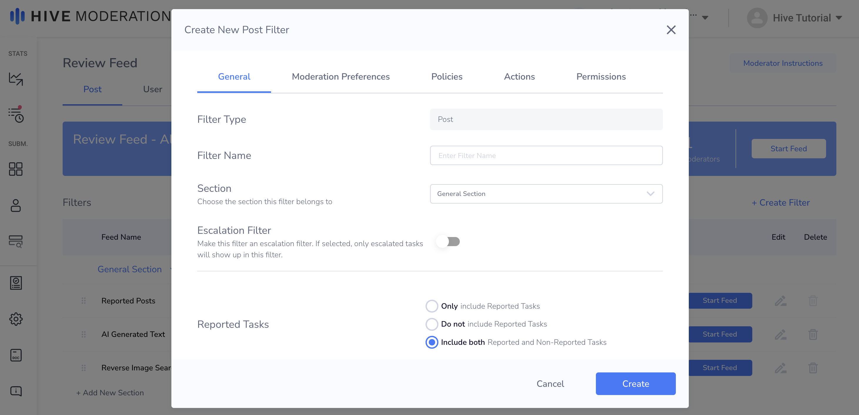Close the Create New Post Filter dialog
The height and width of the screenshot is (415, 859).
671,30
